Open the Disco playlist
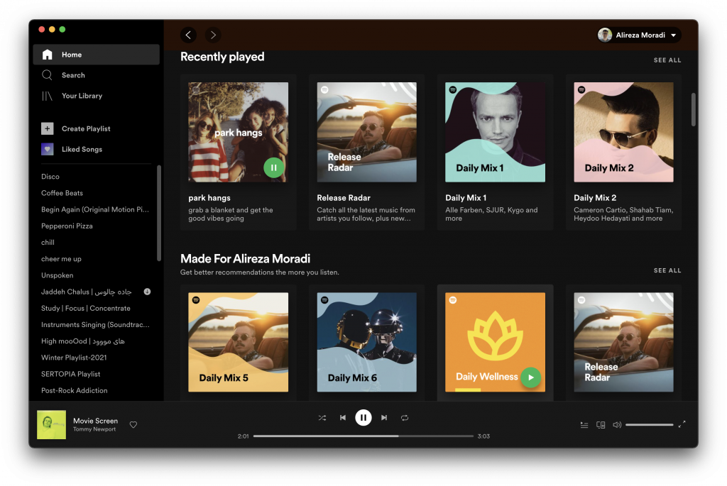This screenshot has height=486, width=727. [50, 177]
